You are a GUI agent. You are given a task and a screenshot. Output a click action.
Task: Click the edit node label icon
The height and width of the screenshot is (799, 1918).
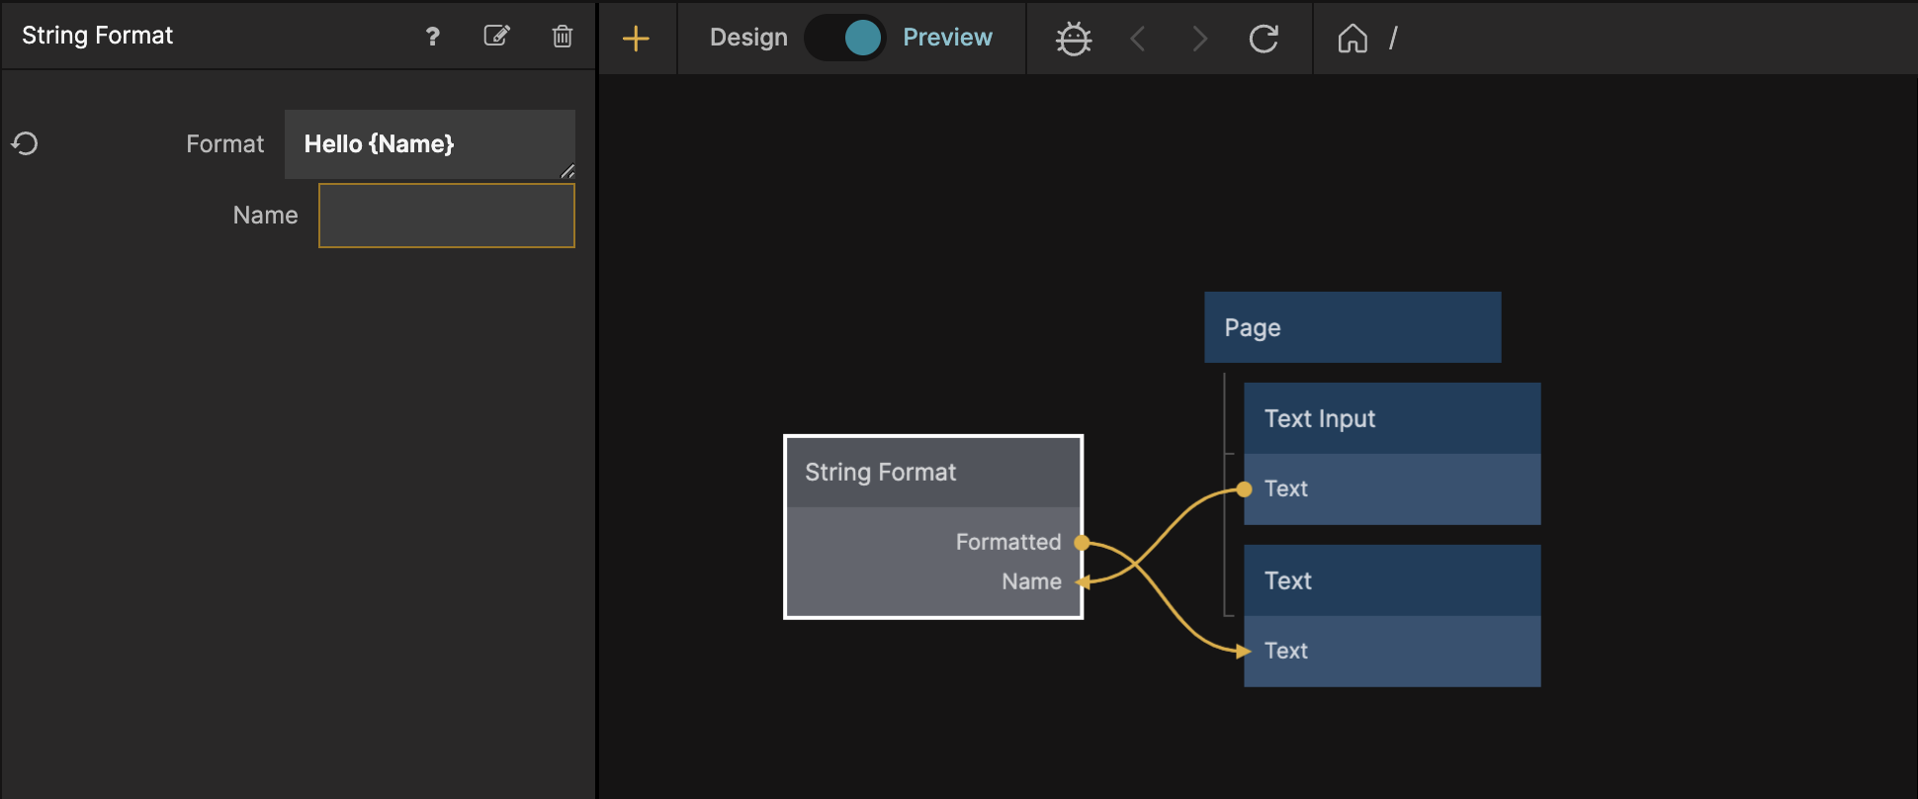tap(496, 37)
